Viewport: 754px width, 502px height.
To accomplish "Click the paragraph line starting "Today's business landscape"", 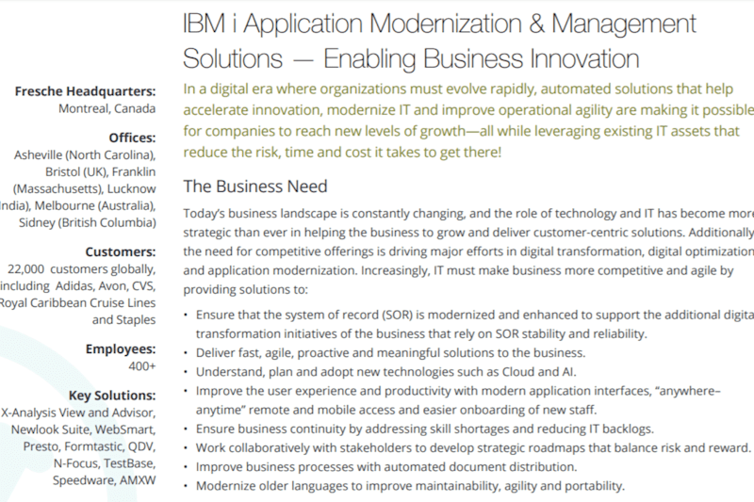I will point(468,213).
